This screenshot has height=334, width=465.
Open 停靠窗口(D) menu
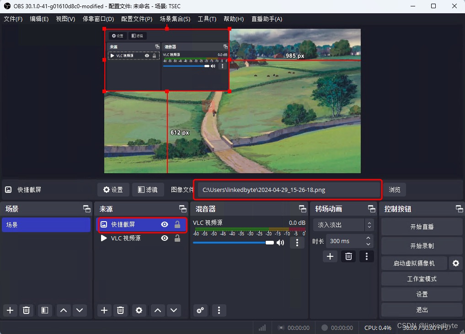click(x=98, y=19)
